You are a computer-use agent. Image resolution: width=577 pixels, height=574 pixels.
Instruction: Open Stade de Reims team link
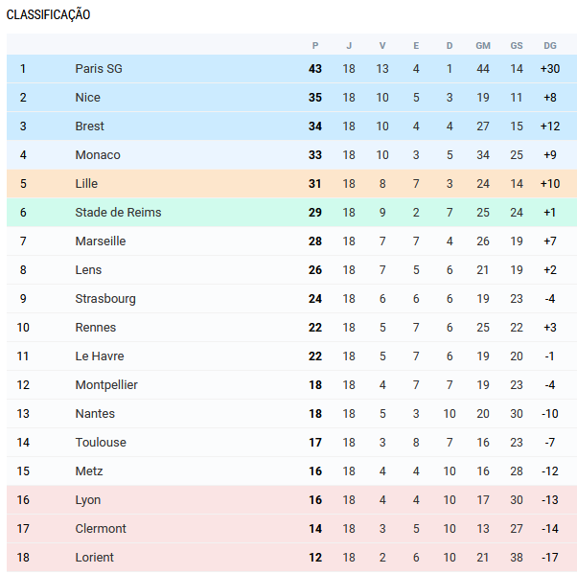point(118,213)
